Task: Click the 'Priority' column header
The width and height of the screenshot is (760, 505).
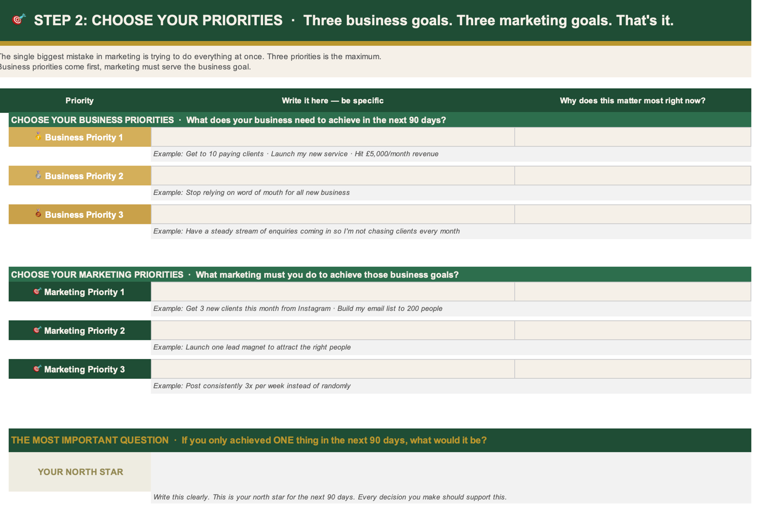Action: click(x=80, y=100)
